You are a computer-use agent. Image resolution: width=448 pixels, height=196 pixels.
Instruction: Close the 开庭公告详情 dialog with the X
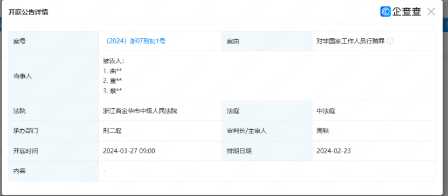coord(431,12)
